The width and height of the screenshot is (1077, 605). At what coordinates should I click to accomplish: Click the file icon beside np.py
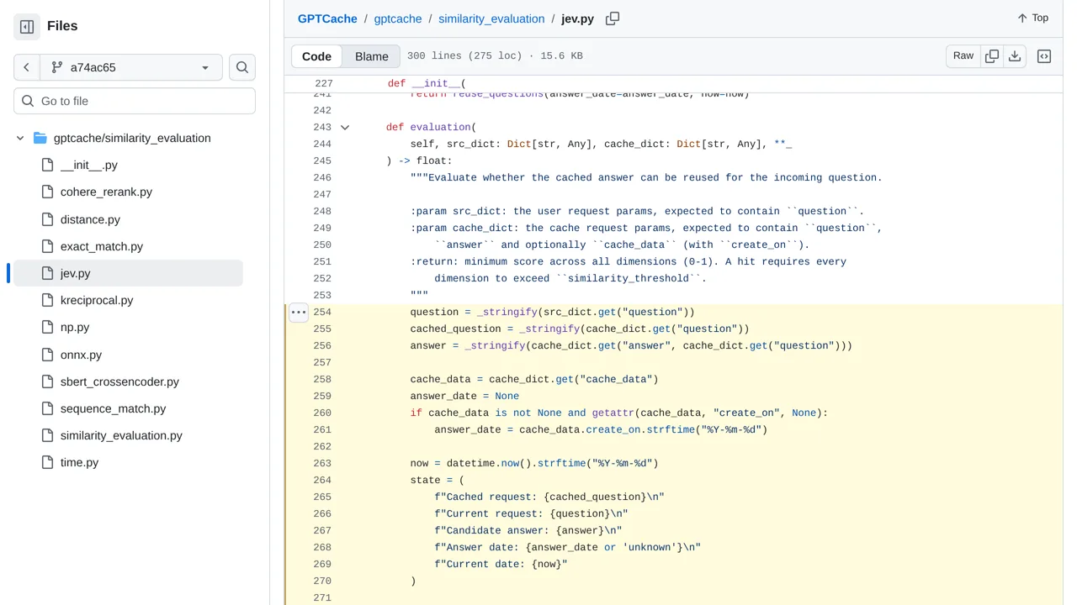[x=48, y=327]
